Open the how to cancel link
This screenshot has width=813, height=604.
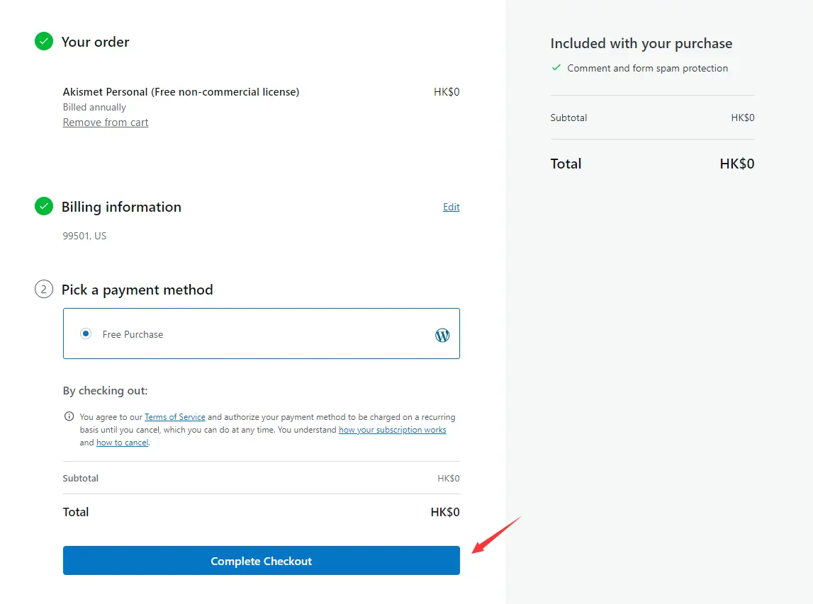pos(123,443)
